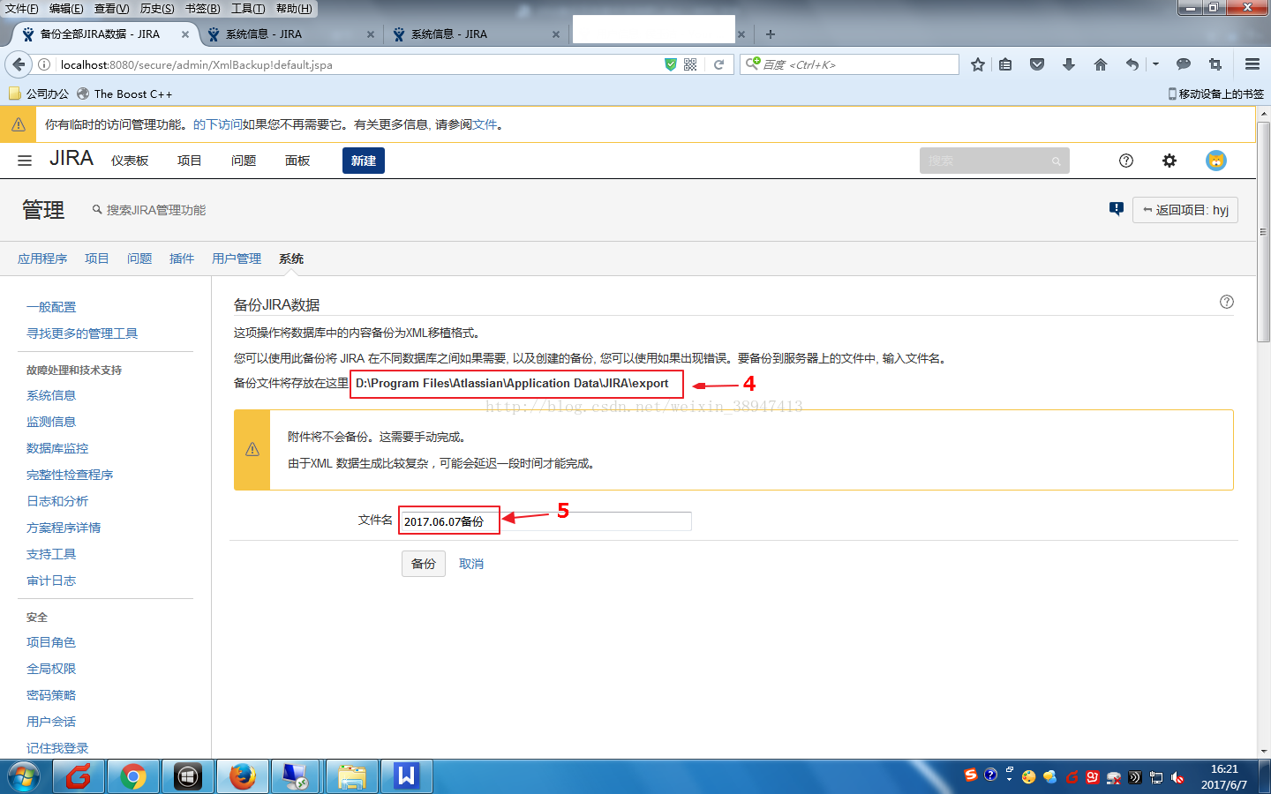The height and width of the screenshot is (794, 1271).
Task: Open page help icon for 备份JIRA数据
Action: pos(1227,302)
